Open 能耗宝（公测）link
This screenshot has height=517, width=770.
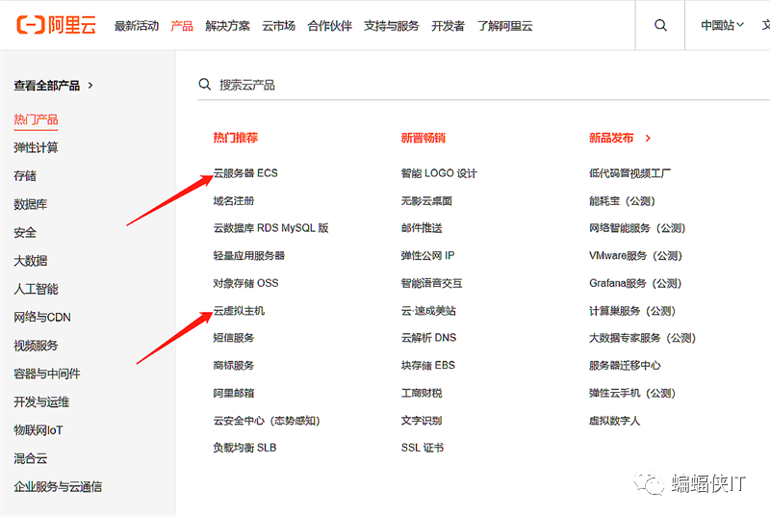coord(622,201)
